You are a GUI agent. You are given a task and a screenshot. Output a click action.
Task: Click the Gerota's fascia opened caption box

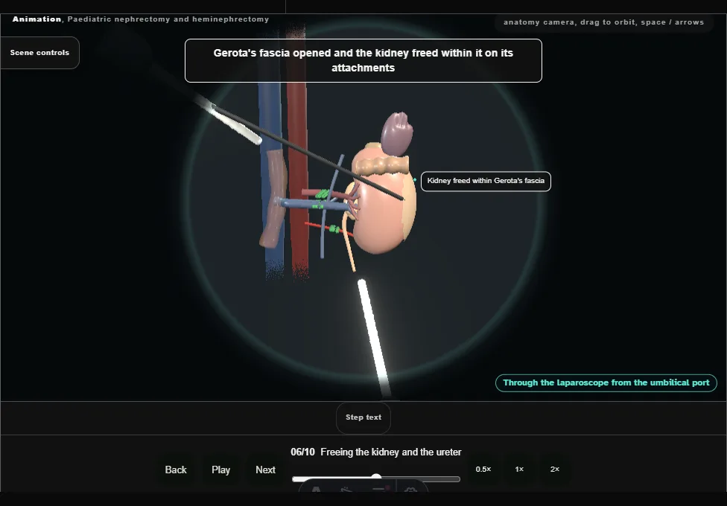coord(363,61)
